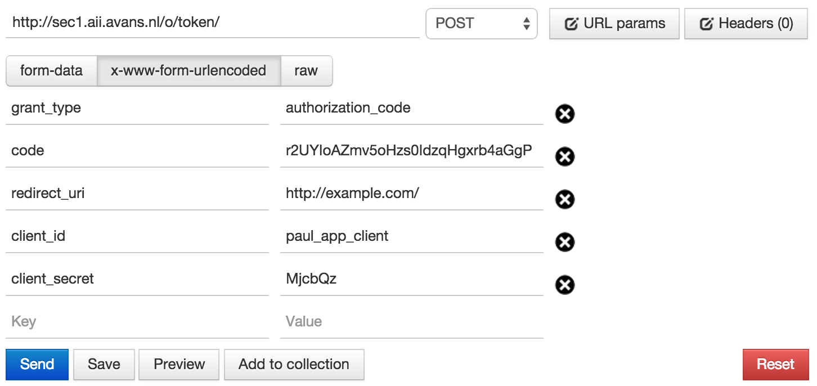Click the request URL field

212,23
